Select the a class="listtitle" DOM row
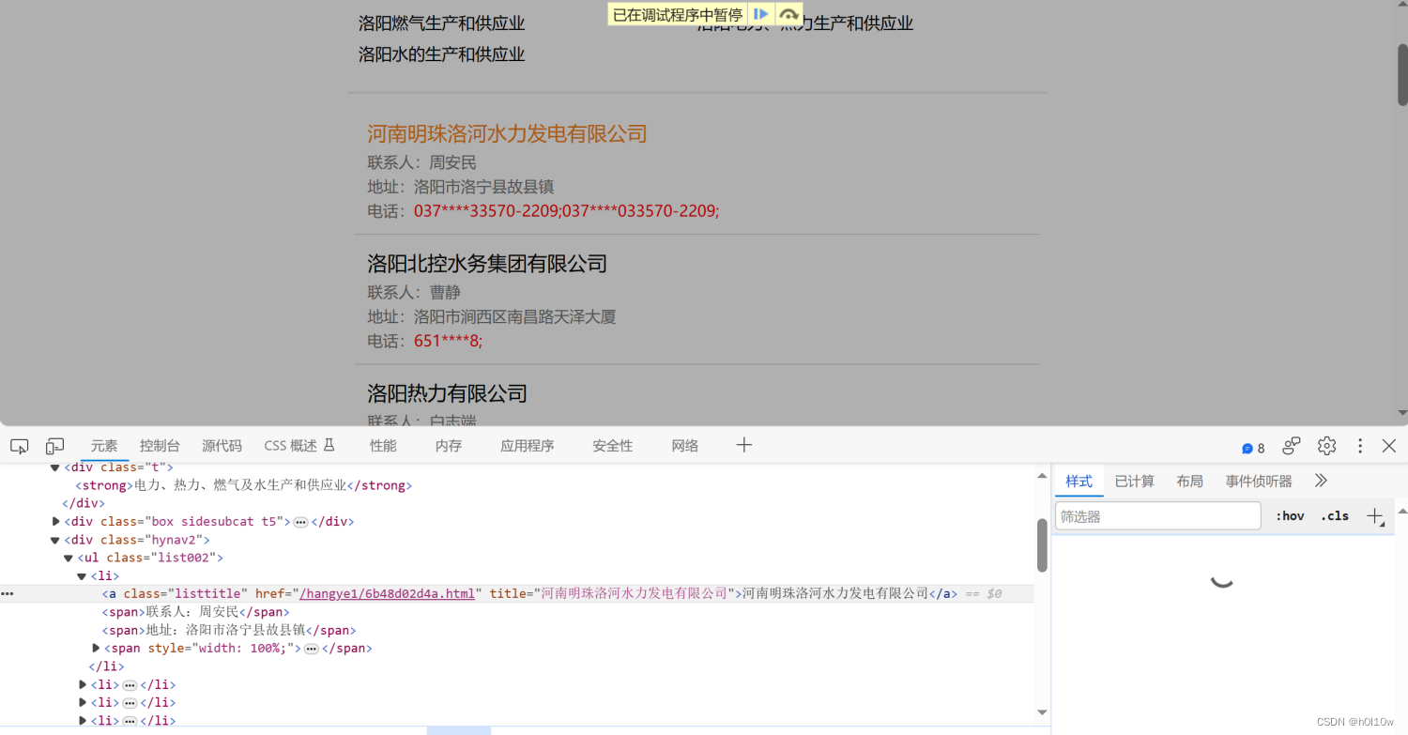This screenshot has height=735, width=1408. click(517, 593)
